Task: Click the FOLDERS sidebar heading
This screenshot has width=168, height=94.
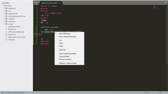Action: pyautogui.click(x=6, y=3)
